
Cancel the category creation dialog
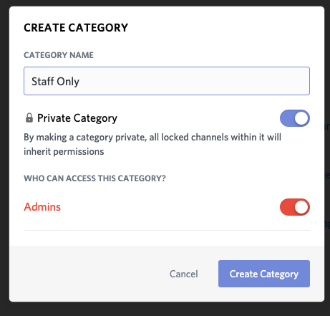point(184,274)
